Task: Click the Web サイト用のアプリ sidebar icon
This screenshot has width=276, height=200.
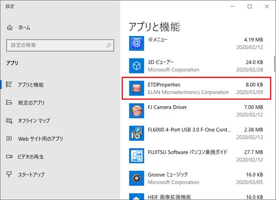Action: click(x=9, y=139)
